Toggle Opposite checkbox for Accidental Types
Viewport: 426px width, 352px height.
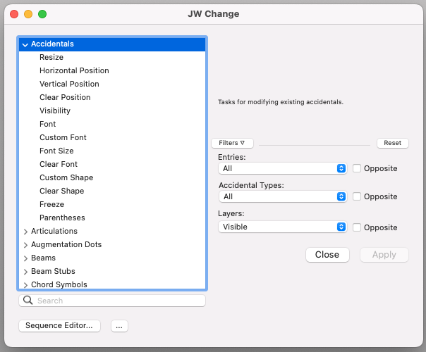pos(356,196)
